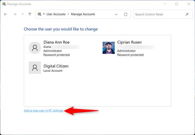Refresh the Manage Accounts page
Screen dimensions: 195x135
pos(125,14)
